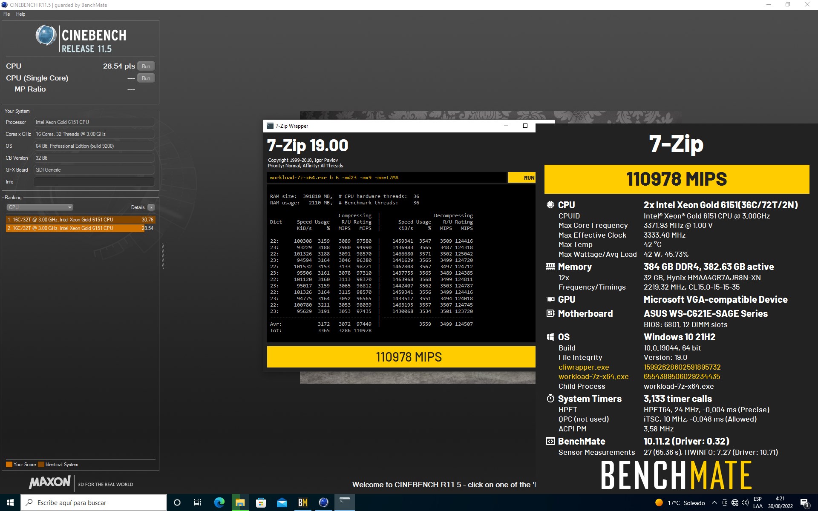Open Task View on the taskbar
The height and width of the screenshot is (511, 818).
[198, 502]
